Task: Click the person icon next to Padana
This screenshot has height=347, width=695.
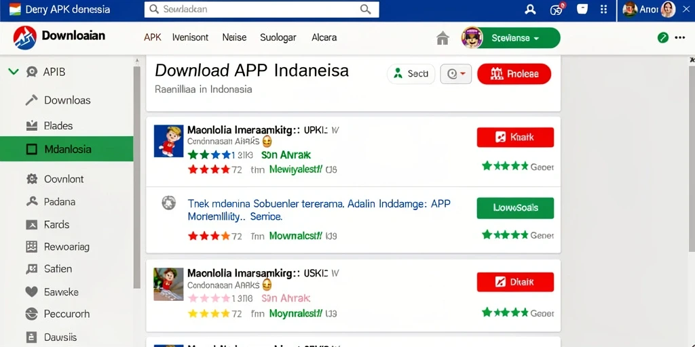Action: (x=31, y=202)
